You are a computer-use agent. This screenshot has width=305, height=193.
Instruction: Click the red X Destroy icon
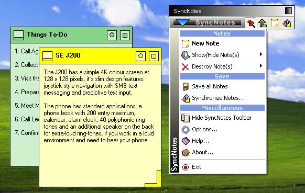[185, 67]
